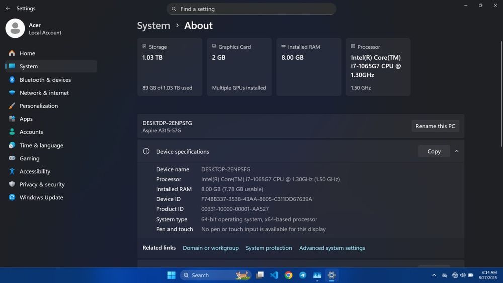Go back using the Settings back arrow

tap(8, 9)
